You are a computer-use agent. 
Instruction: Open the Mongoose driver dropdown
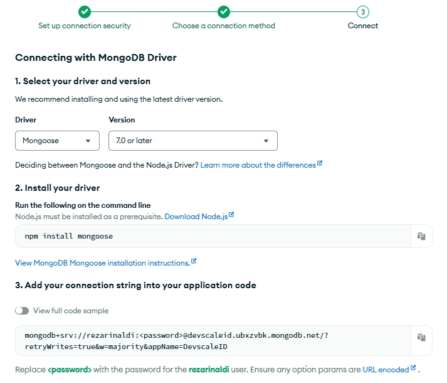(57, 141)
